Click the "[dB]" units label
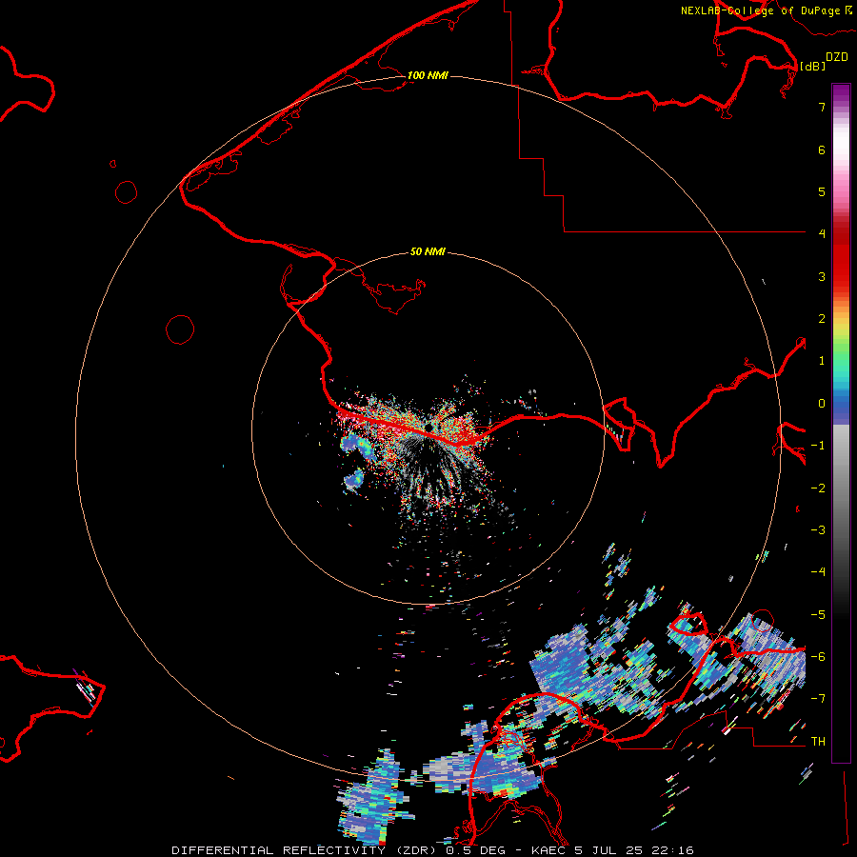The height and width of the screenshot is (857, 857). click(812, 66)
